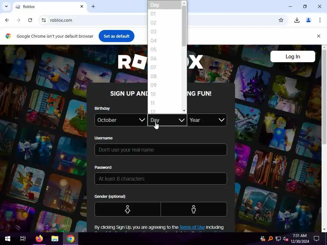This screenshot has width=327, height=245.
Task: Choose day 09 from list
Action: pos(164,85)
